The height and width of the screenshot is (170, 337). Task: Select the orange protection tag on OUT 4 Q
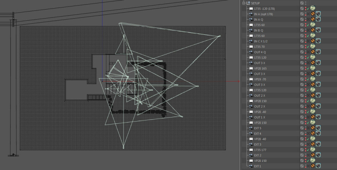(313, 52)
